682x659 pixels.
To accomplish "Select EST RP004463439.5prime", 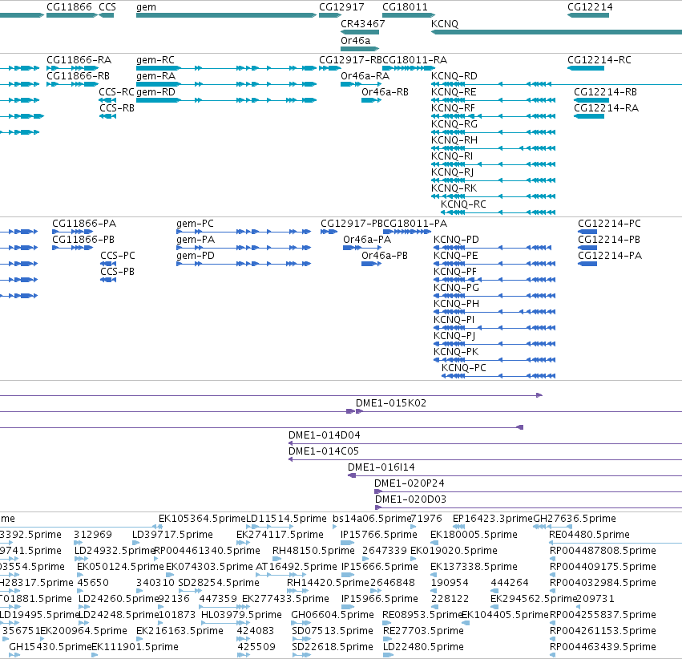I will point(553,655).
